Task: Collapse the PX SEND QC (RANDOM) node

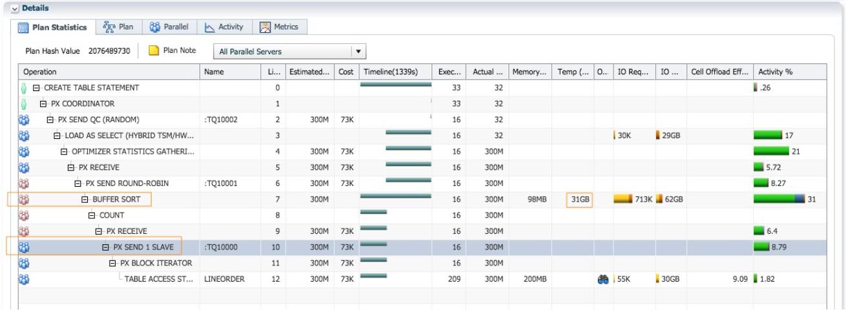Action: pos(50,120)
